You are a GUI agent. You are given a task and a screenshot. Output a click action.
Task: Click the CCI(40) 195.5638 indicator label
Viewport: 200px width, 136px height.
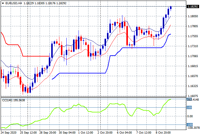click(x=14, y=100)
